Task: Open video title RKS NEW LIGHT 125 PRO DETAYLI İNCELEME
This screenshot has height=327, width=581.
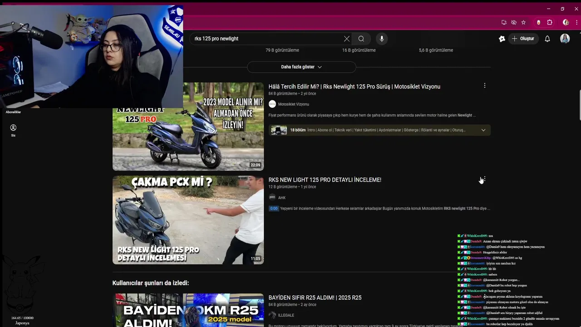Action: (325, 180)
